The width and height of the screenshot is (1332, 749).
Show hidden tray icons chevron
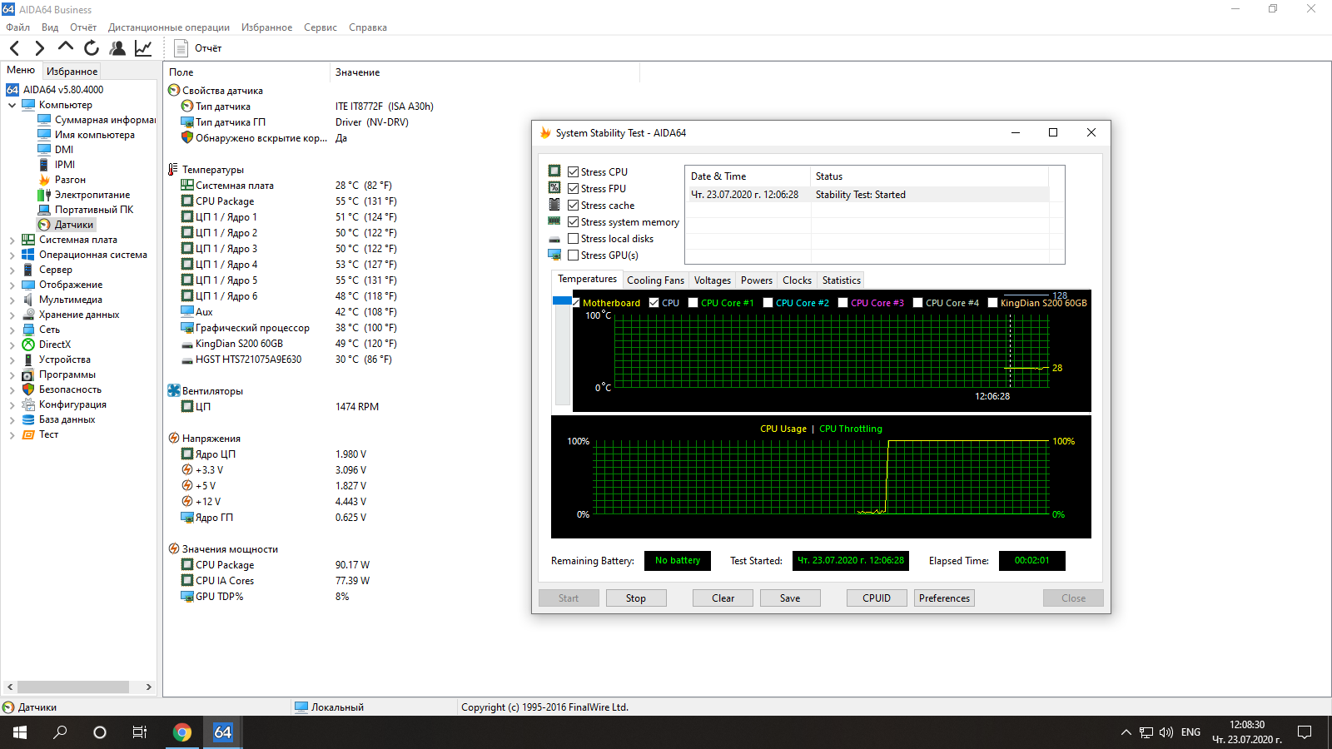[1126, 732]
